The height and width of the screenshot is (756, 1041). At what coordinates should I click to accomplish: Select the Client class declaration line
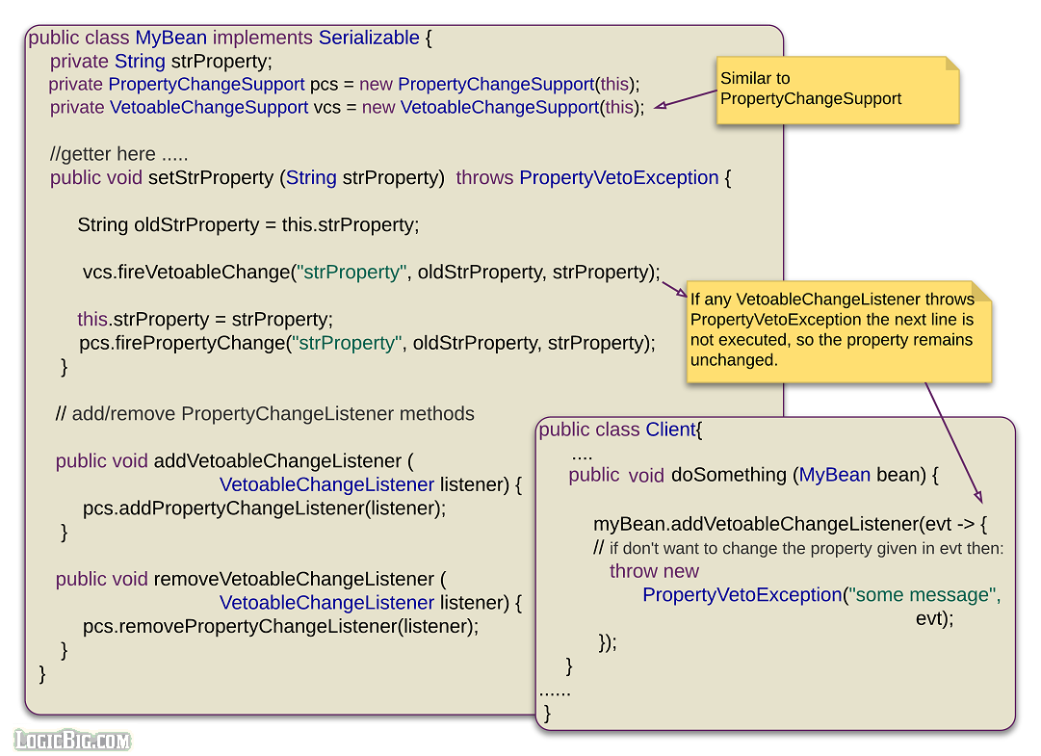coord(621,430)
